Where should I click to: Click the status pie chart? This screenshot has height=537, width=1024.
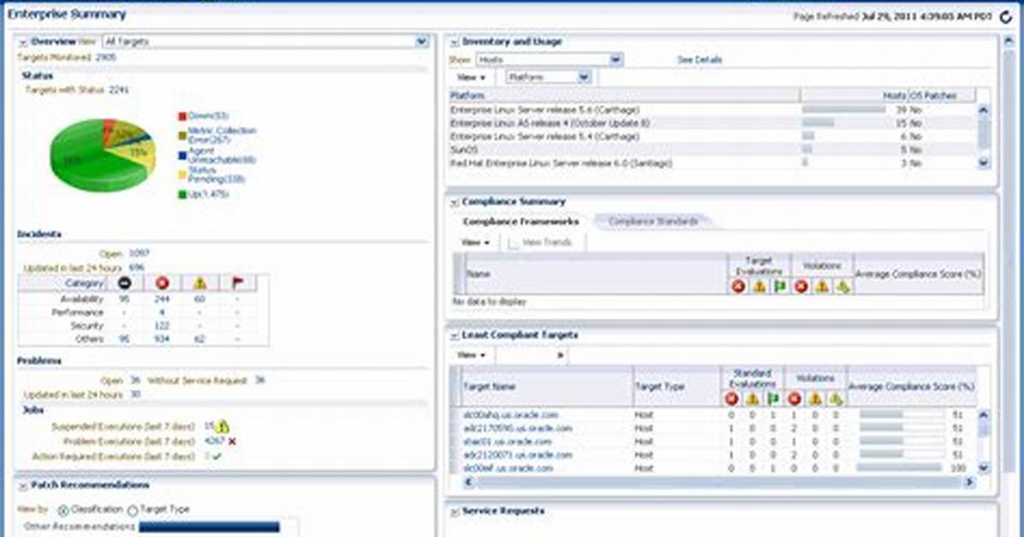coord(103,156)
